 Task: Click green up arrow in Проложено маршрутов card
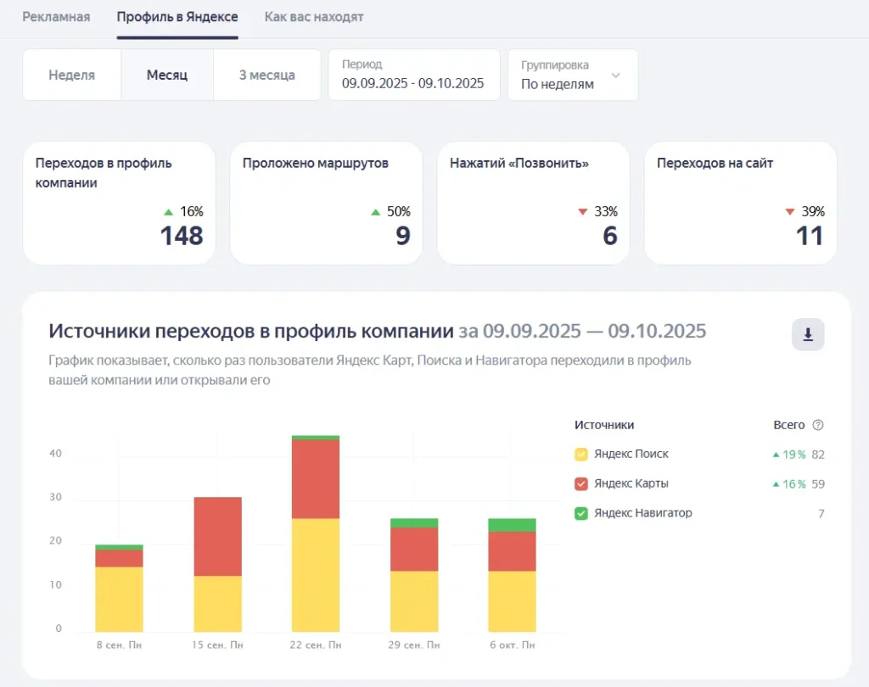pyautogui.click(x=375, y=212)
